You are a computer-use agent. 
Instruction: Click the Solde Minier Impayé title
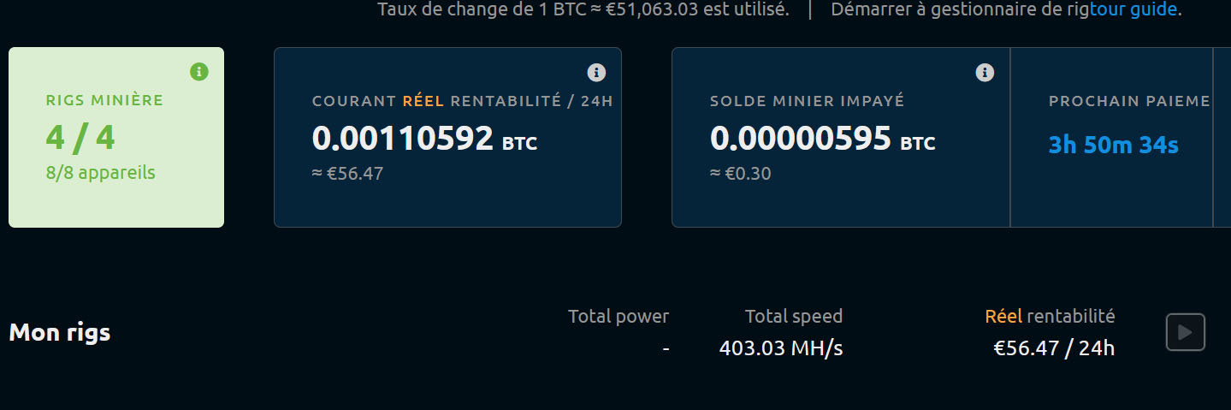[807, 101]
